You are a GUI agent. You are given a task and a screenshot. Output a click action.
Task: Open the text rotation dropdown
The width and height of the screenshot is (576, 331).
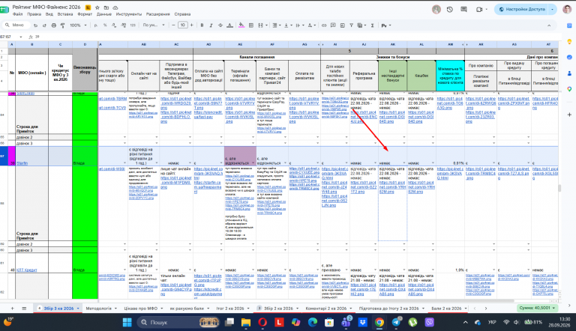tap(311, 25)
